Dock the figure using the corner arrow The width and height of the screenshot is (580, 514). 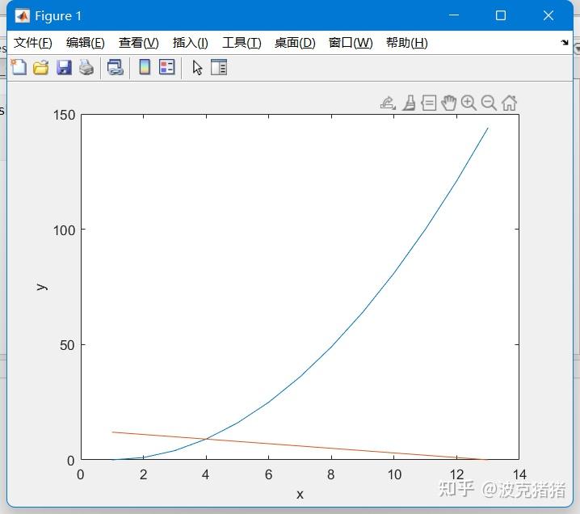[x=565, y=42]
